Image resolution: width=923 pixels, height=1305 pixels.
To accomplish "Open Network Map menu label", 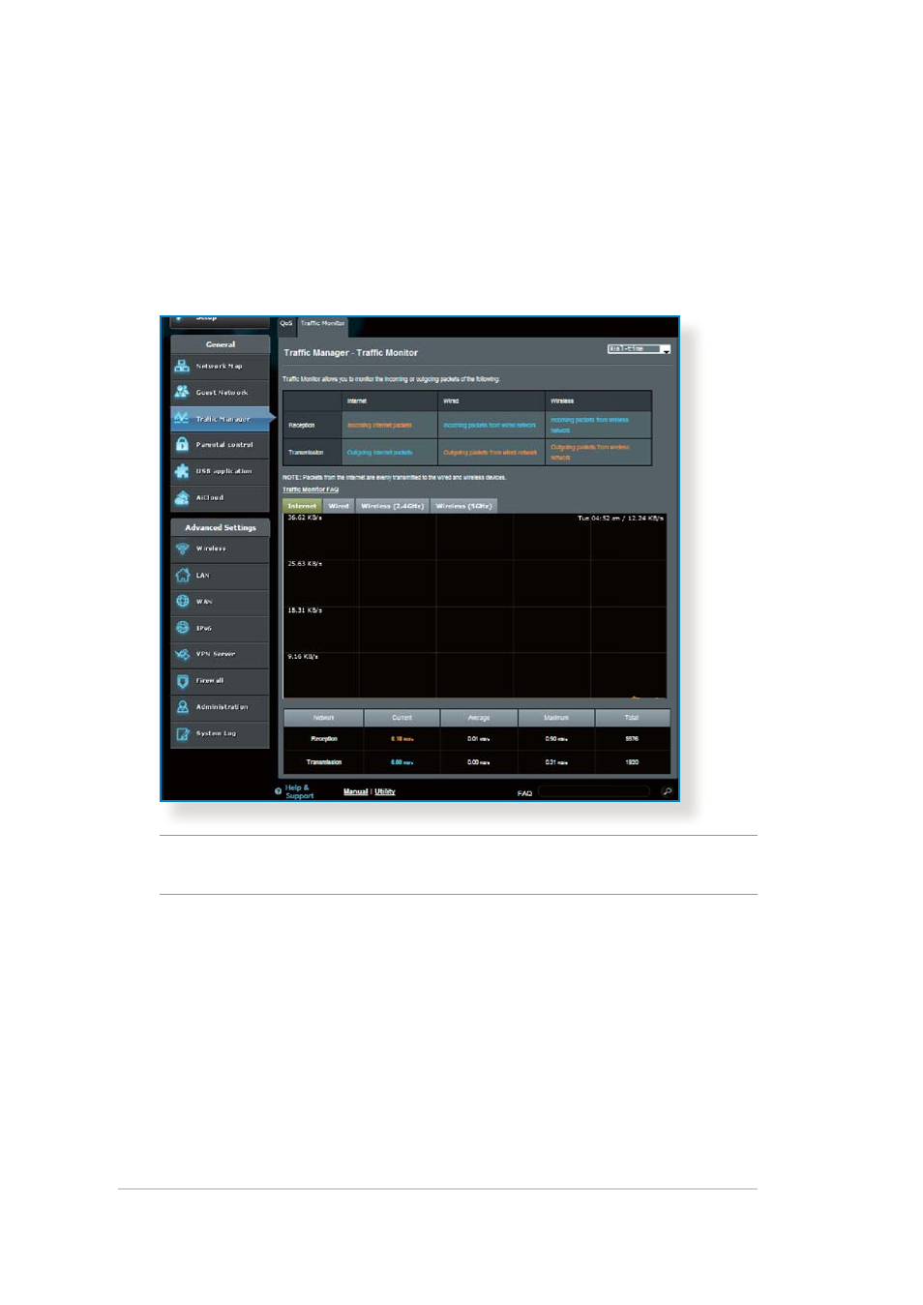I will (219, 366).
